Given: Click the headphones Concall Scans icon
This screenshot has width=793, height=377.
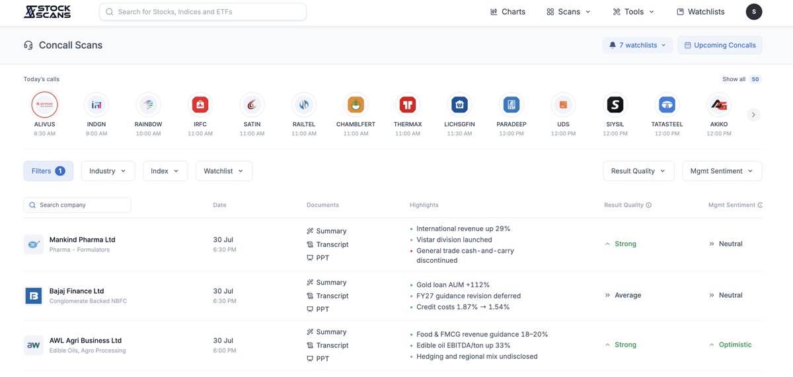Looking at the screenshot, I should 28,46.
